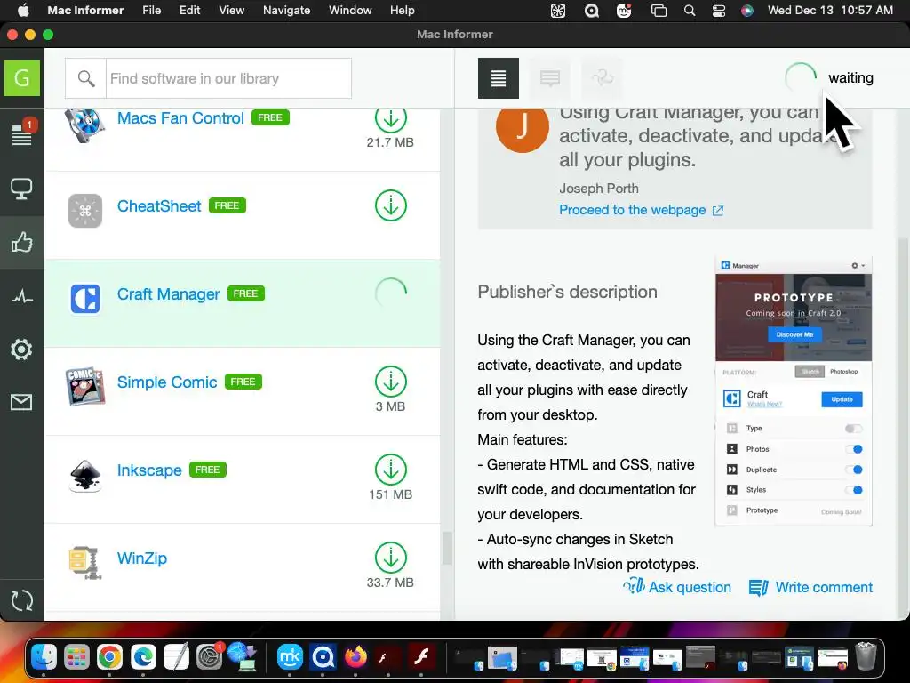Open the My Computer monitor icon in the sidebar
This screenshot has width=910, height=683.
pos(21,189)
